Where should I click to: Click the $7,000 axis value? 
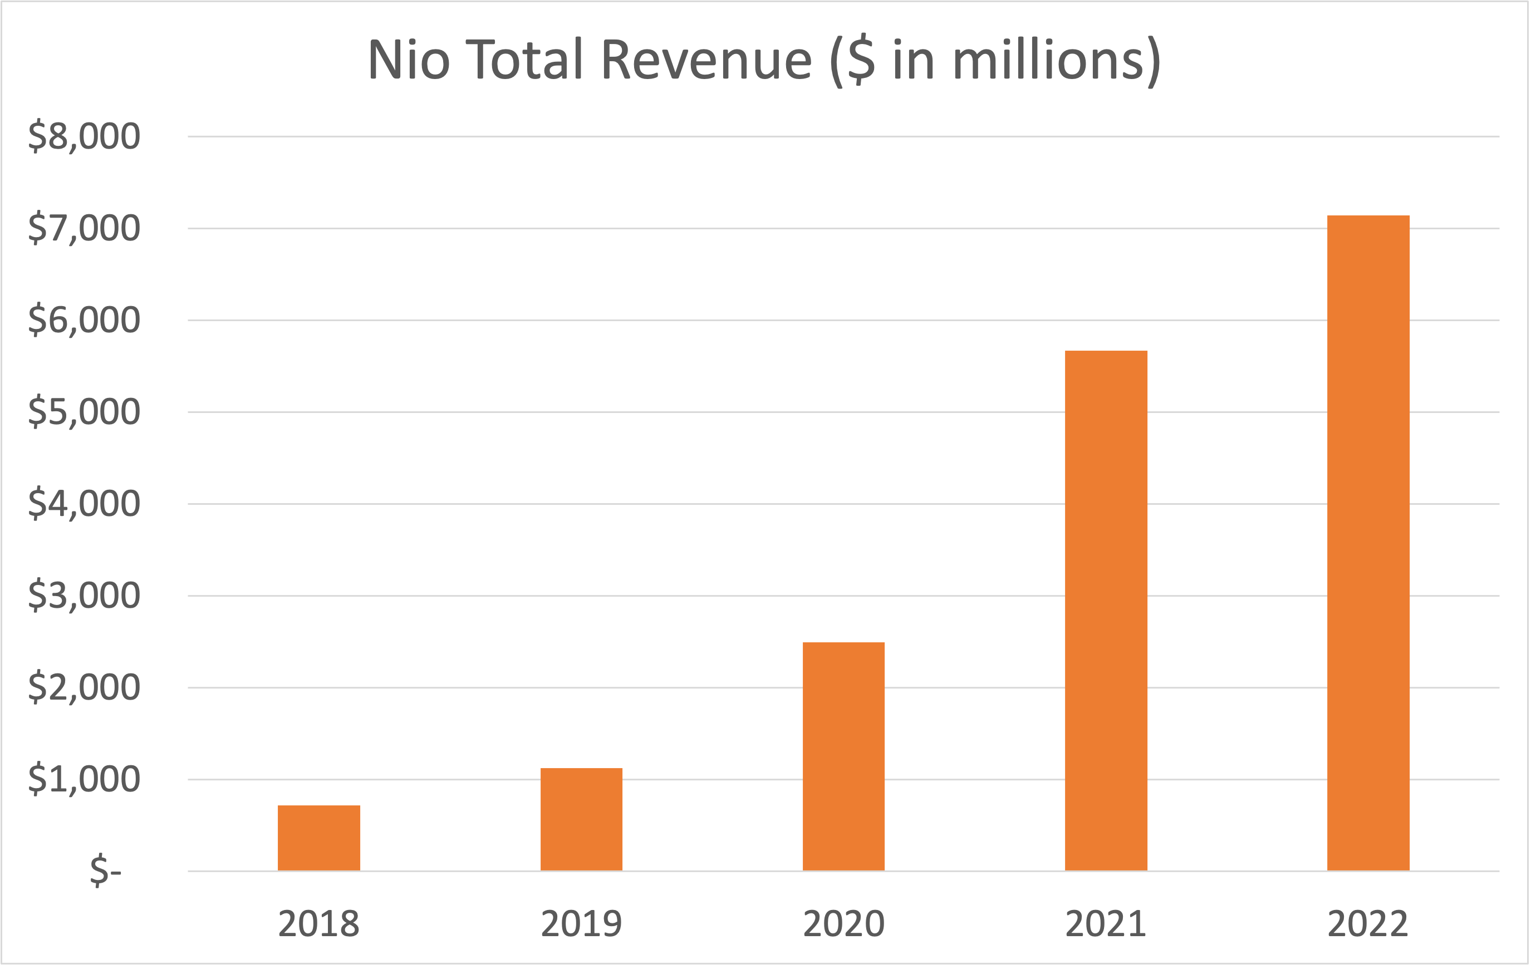pos(84,227)
